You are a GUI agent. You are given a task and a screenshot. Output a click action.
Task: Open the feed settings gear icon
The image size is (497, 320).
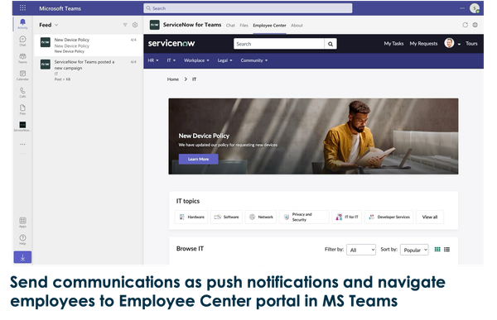pos(135,25)
